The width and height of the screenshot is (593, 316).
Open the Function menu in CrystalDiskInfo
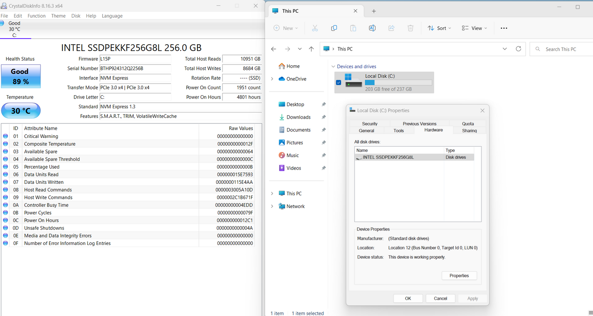pos(37,16)
